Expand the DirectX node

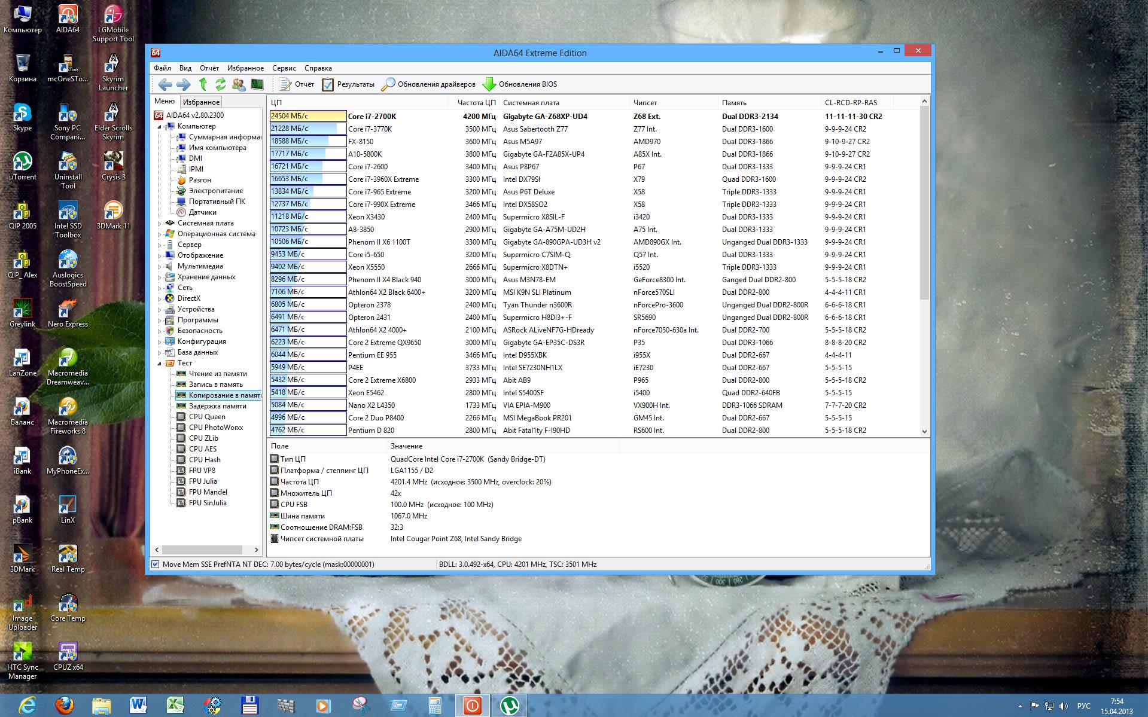(160, 299)
